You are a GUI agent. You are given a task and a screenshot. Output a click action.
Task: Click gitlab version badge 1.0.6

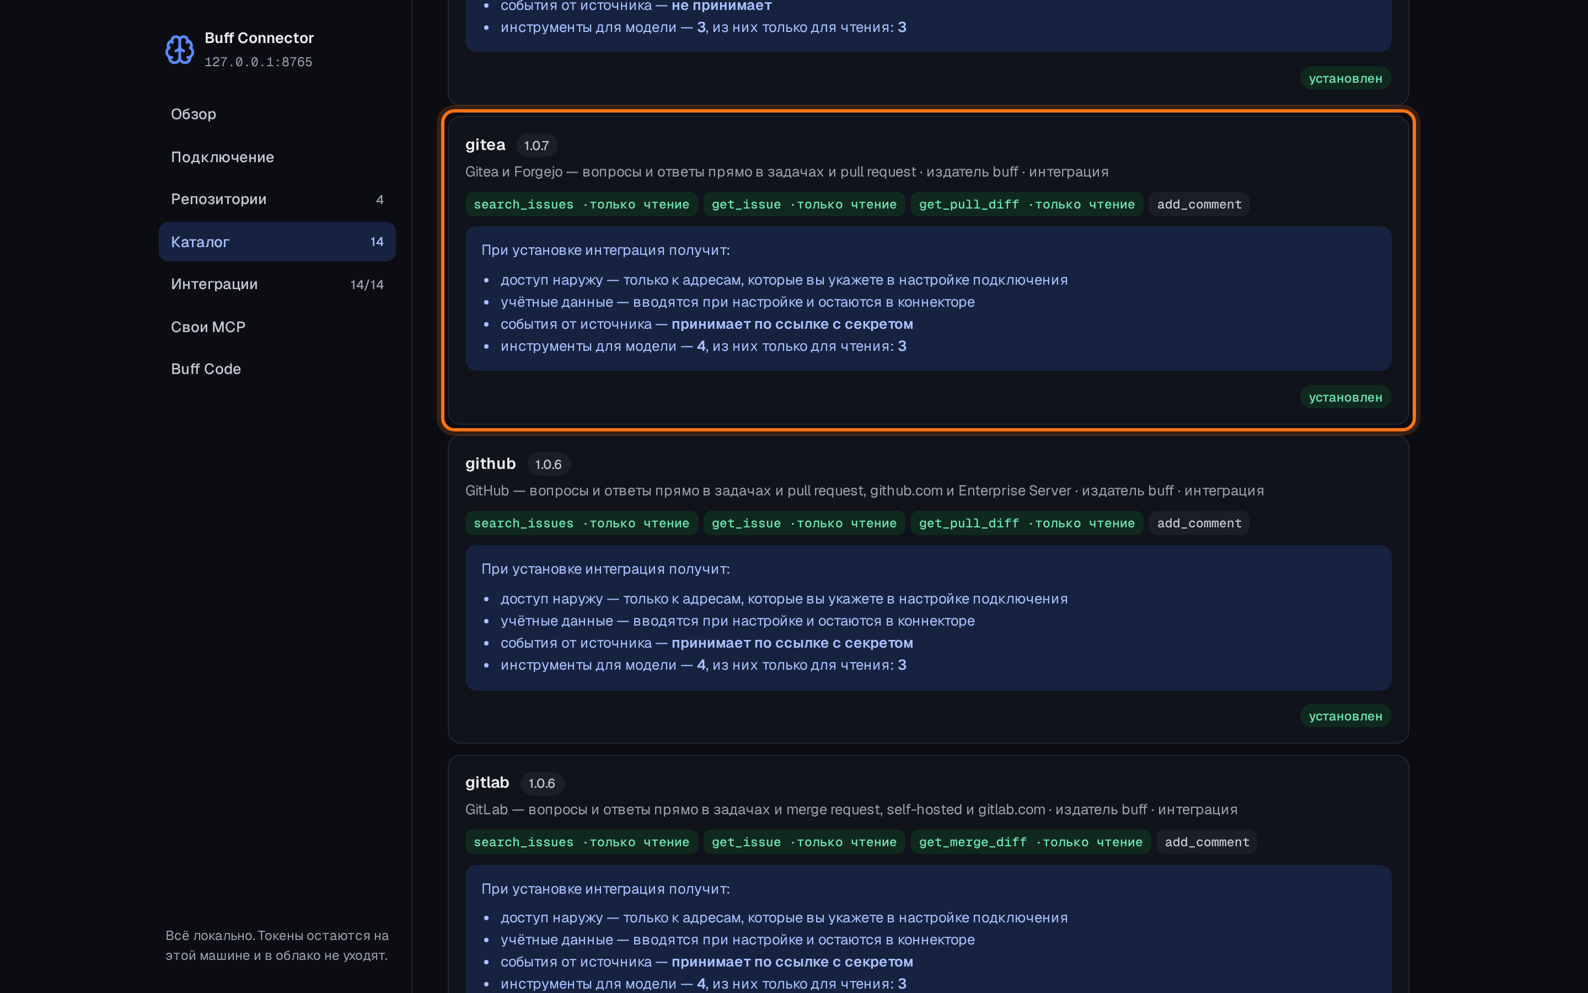coord(541,783)
